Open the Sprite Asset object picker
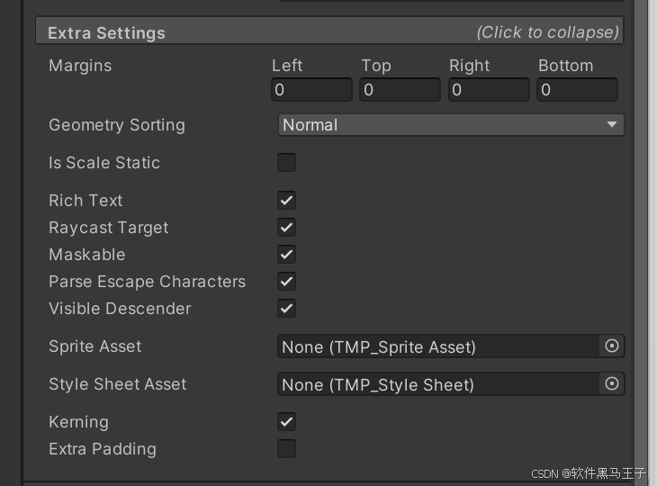 (x=612, y=346)
